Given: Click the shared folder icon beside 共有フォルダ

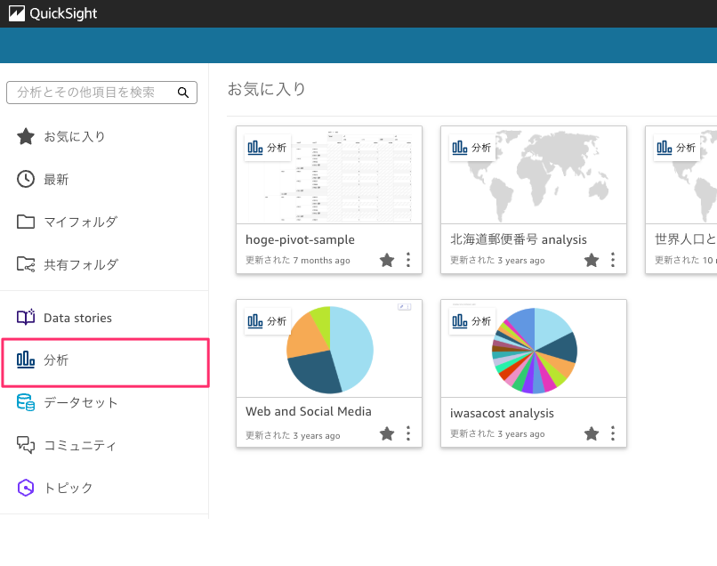Looking at the screenshot, I should point(26,264).
